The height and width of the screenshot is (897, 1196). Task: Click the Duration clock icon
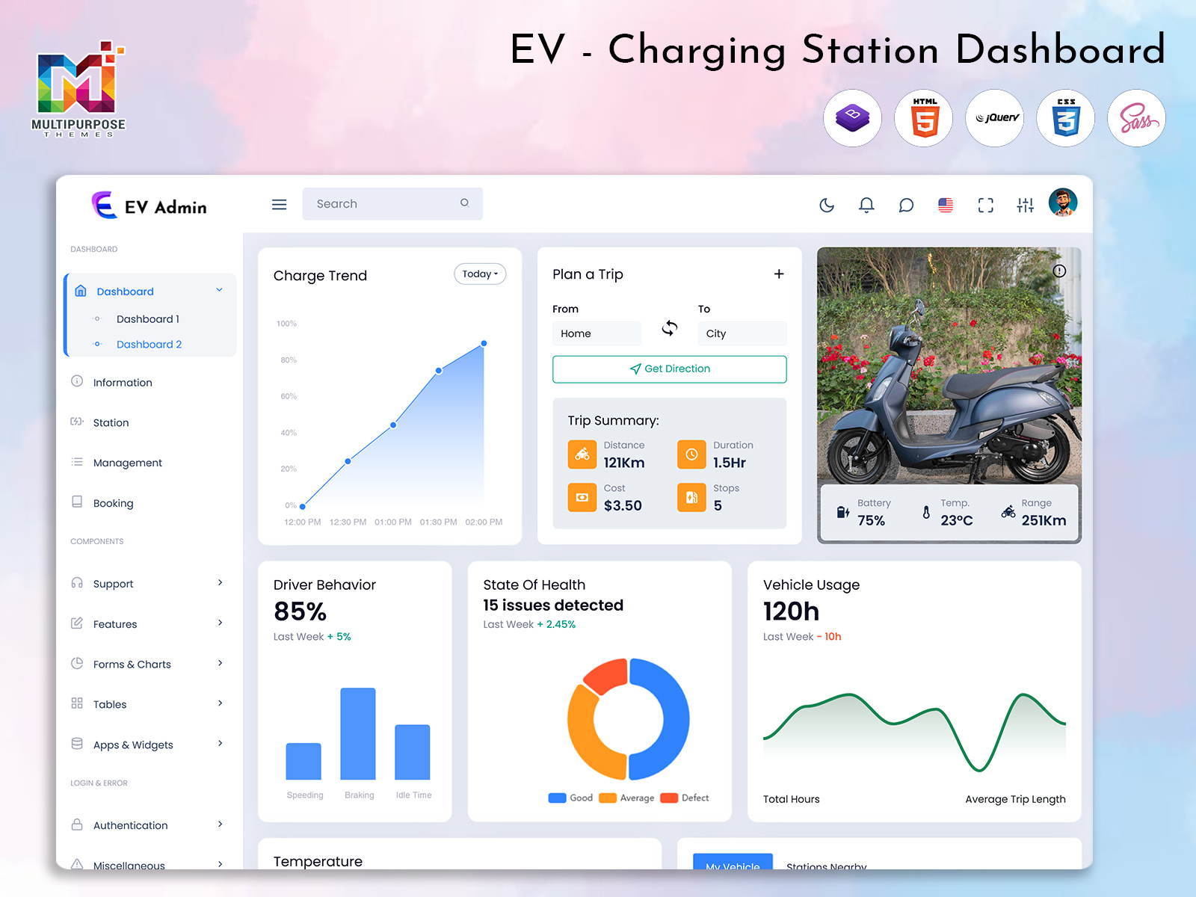pyautogui.click(x=691, y=454)
